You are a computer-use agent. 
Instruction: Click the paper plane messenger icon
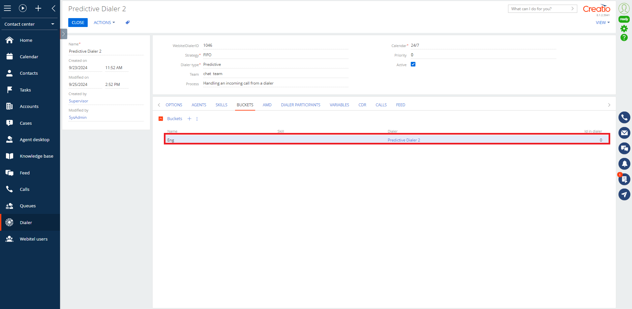tap(624, 194)
